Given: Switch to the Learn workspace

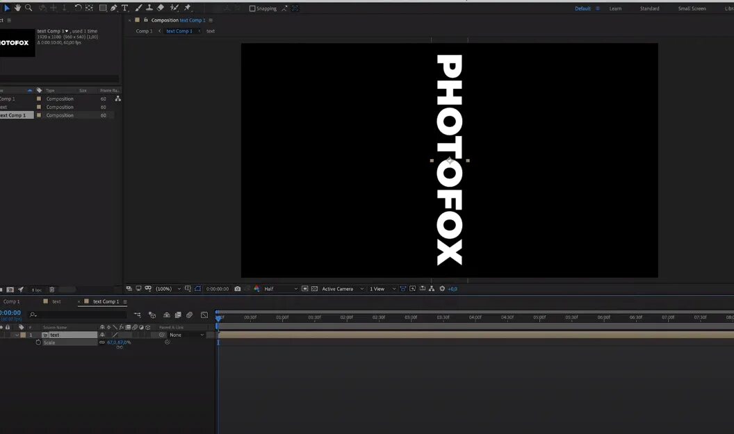Looking at the screenshot, I should click(x=615, y=8).
